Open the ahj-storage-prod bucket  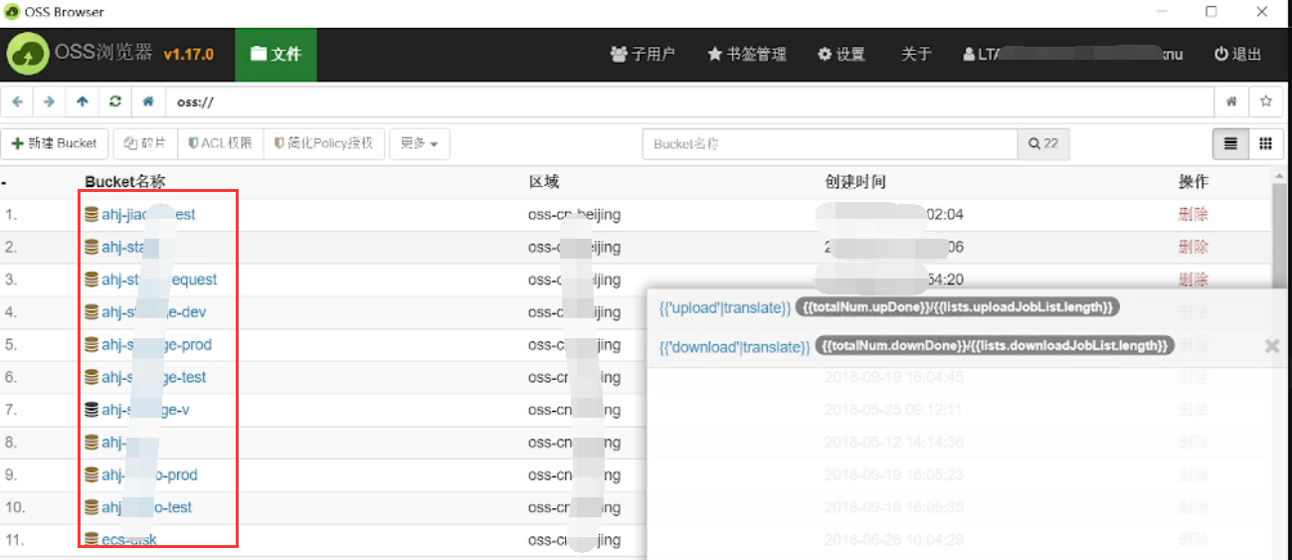click(156, 345)
